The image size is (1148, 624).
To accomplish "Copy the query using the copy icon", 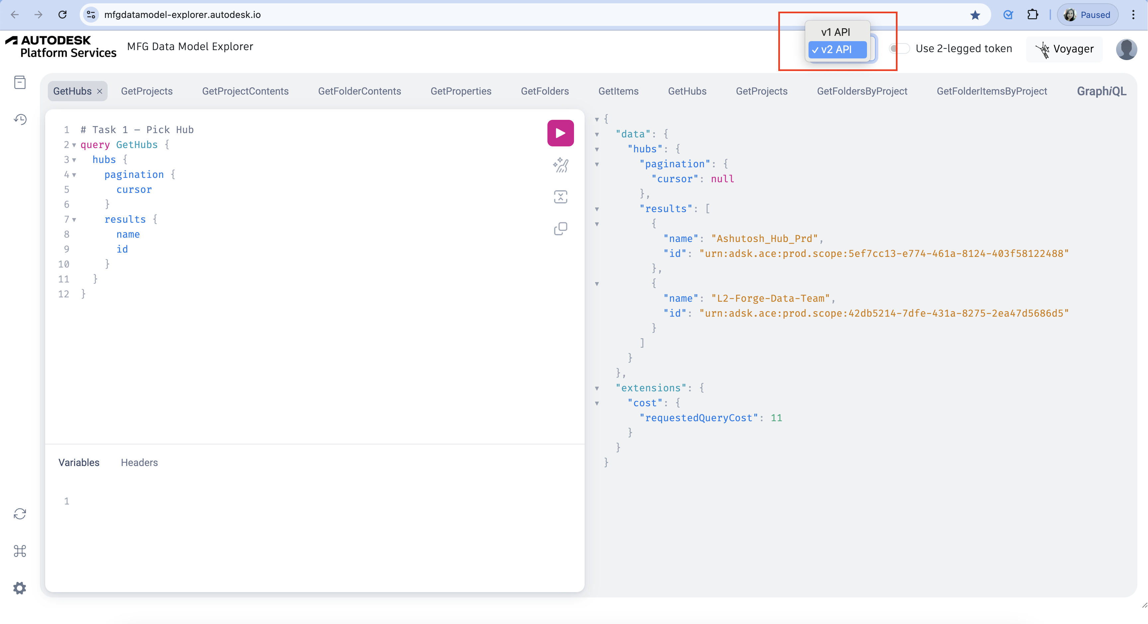I will point(560,229).
